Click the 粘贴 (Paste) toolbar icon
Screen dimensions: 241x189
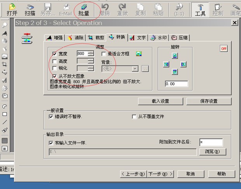click(x=158, y=10)
